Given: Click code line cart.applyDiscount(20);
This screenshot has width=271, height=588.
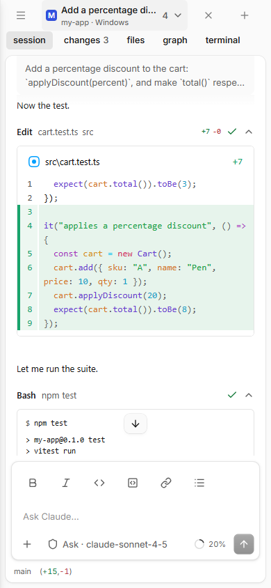Looking at the screenshot, I should [110, 295].
